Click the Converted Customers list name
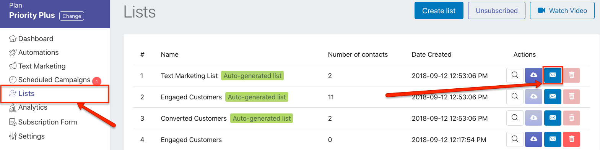Image resolution: width=600 pixels, height=150 pixels. [x=194, y=118]
